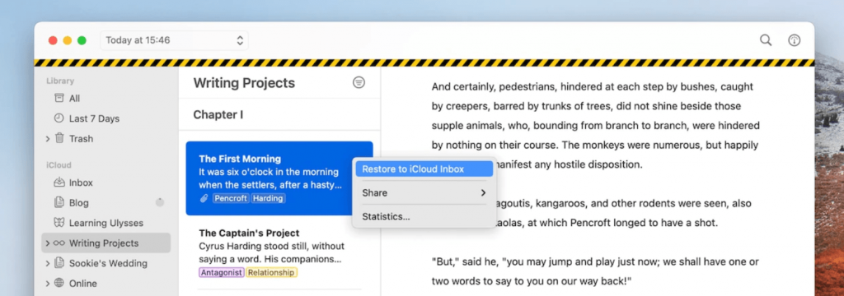Click the Writing Projects list title
The image size is (844, 296).
tap(244, 83)
